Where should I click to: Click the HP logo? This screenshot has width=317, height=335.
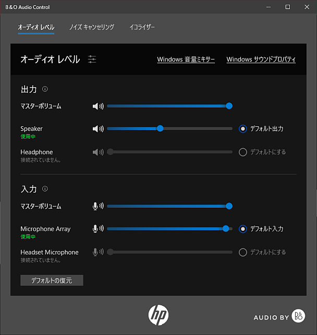point(159,315)
